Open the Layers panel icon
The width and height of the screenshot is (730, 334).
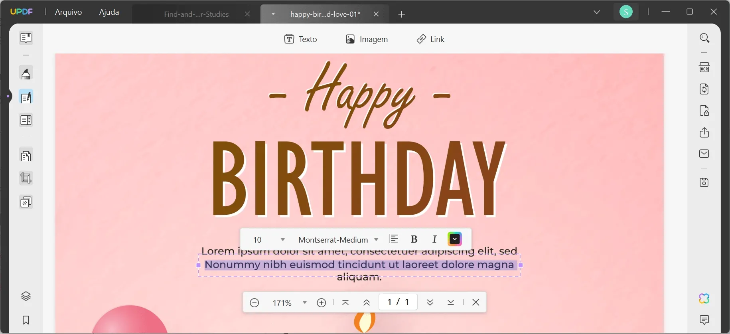26,296
